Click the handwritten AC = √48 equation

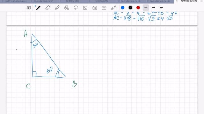[143, 18]
